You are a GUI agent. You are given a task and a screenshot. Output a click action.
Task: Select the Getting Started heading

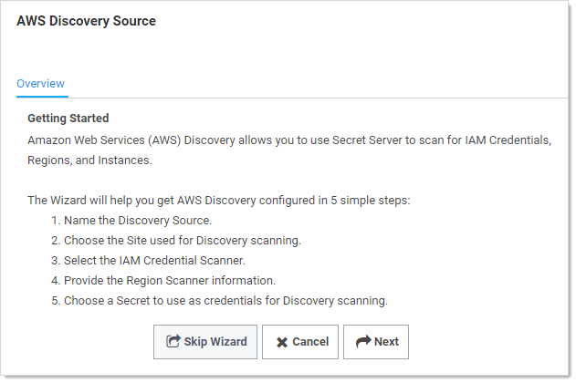click(x=68, y=119)
